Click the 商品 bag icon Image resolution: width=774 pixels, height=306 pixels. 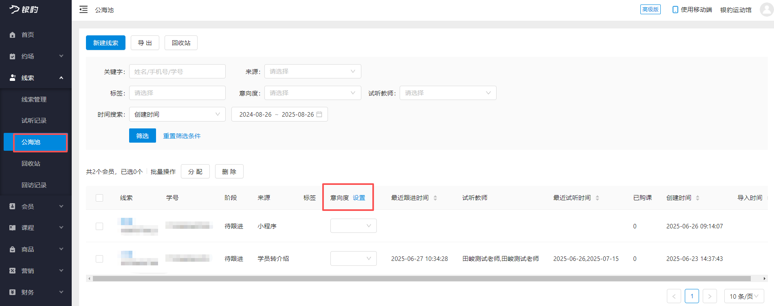[x=13, y=250]
